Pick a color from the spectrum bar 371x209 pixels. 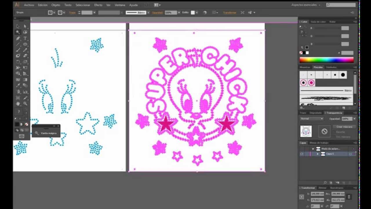point(327,60)
